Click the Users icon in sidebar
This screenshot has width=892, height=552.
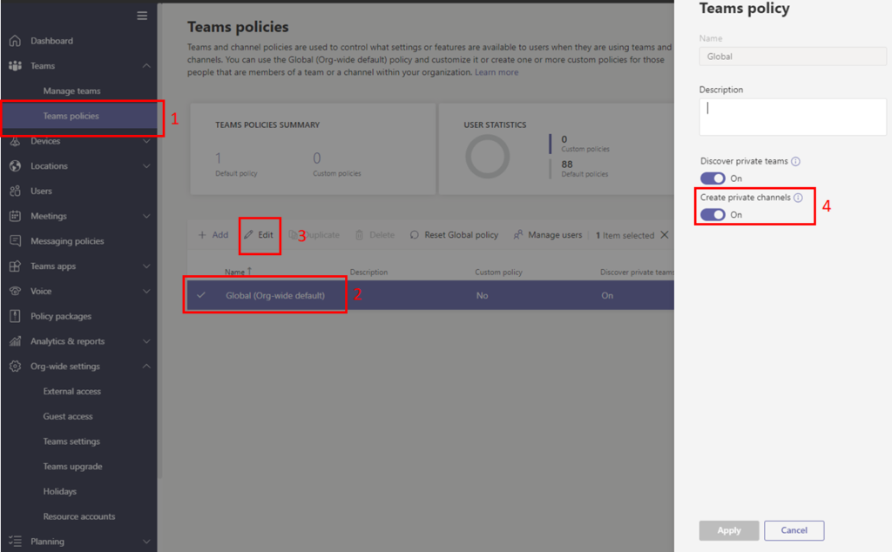tap(16, 191)
